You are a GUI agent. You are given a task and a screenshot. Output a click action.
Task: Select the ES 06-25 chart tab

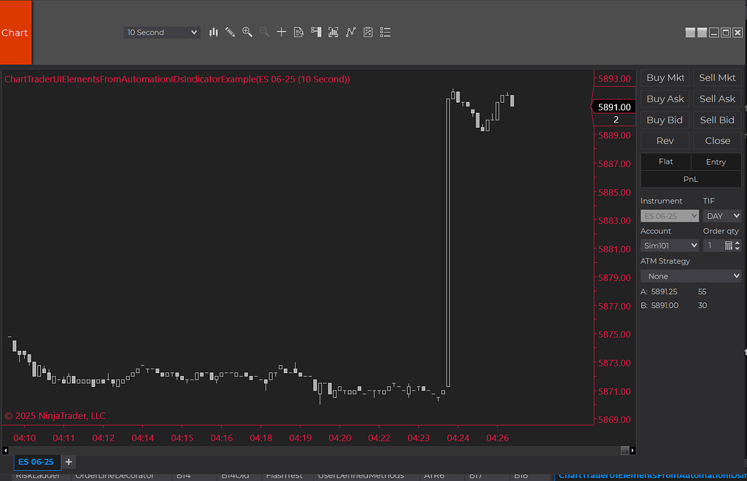[36, 461]
